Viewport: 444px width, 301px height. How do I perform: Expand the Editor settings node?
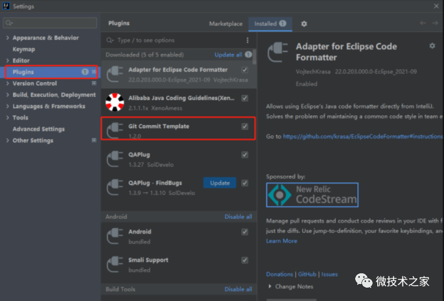tap(8, 61)
